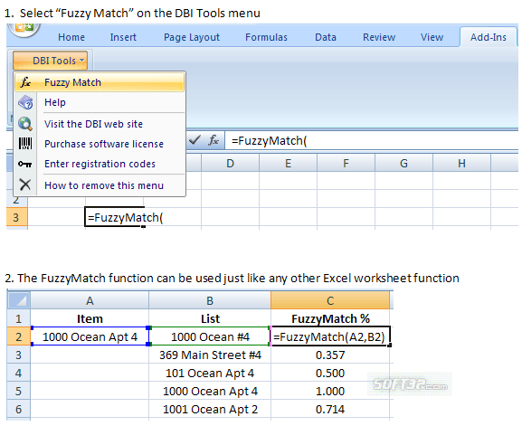Image resolution: width=522 pixels, height=426 pixels.
Task: Select column E header
Action: [288, 163]
